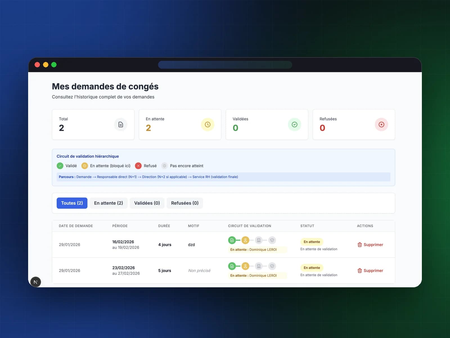Click the motif cell 'dzd'
This screenshot has height=338, width=450.
(192, 245)
